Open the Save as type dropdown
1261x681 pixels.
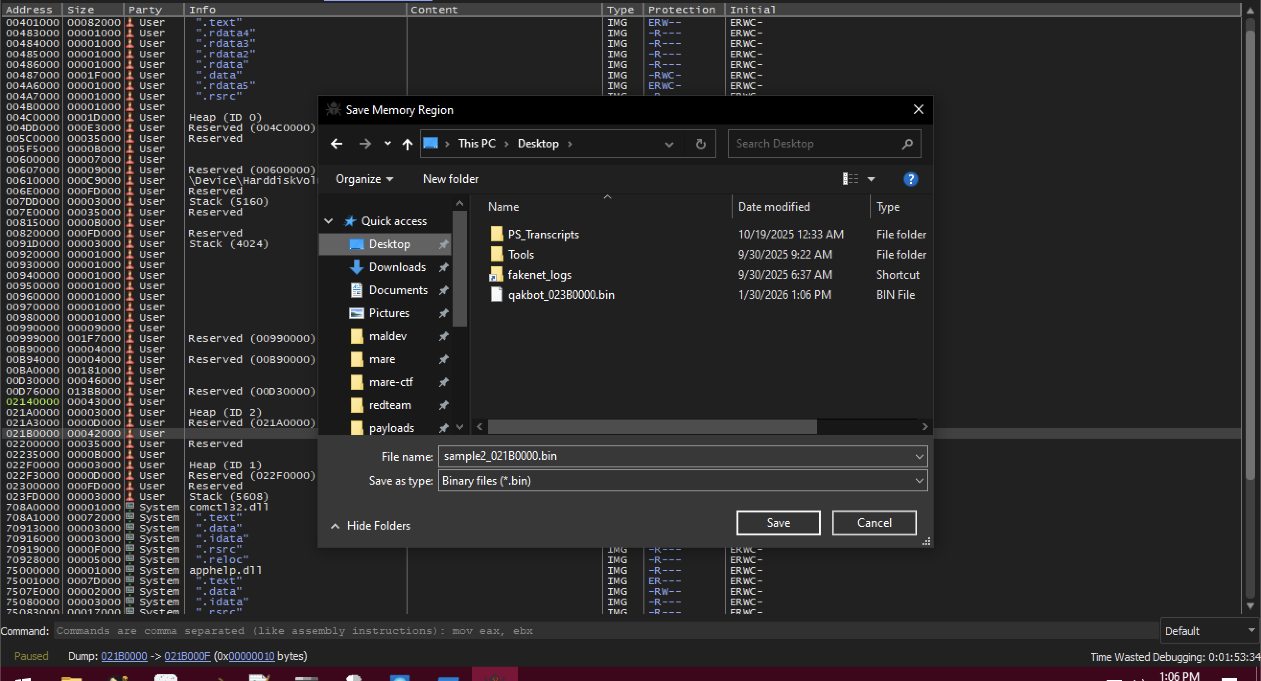[x=919, y=480]
